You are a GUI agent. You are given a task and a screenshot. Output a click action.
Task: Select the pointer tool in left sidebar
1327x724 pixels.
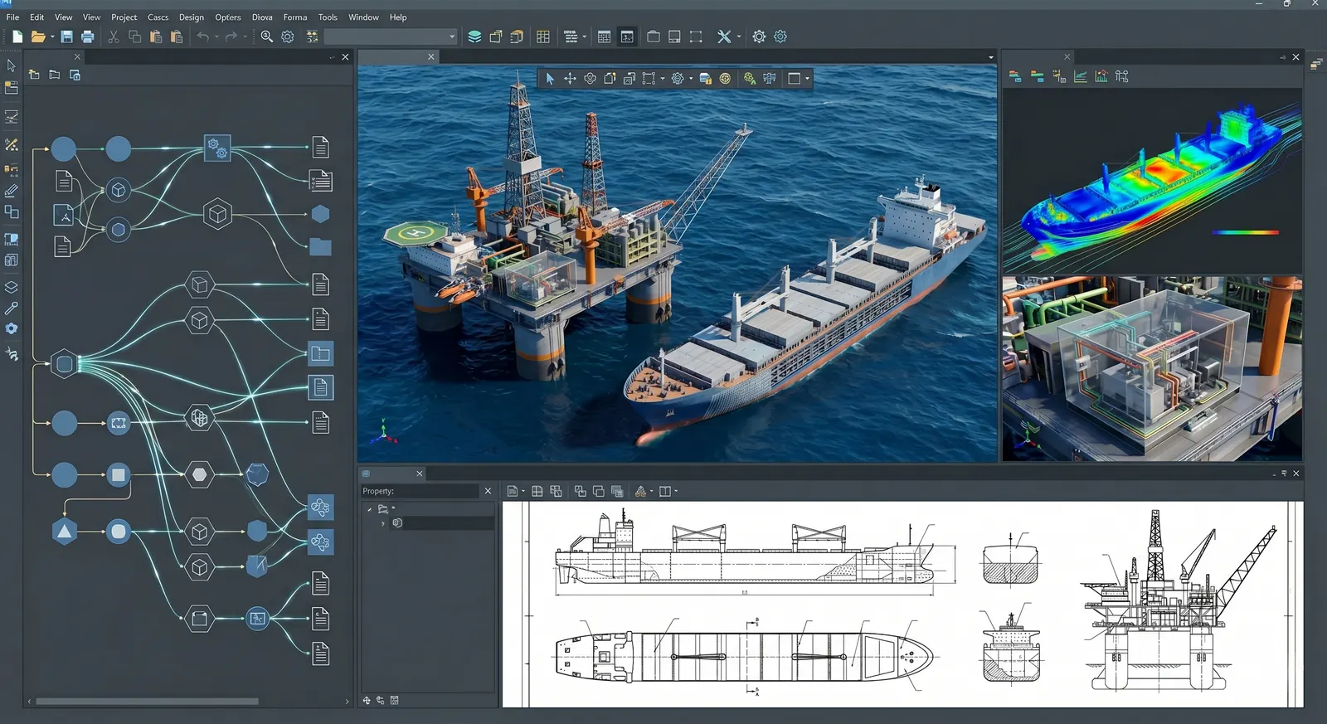point(12,66)
